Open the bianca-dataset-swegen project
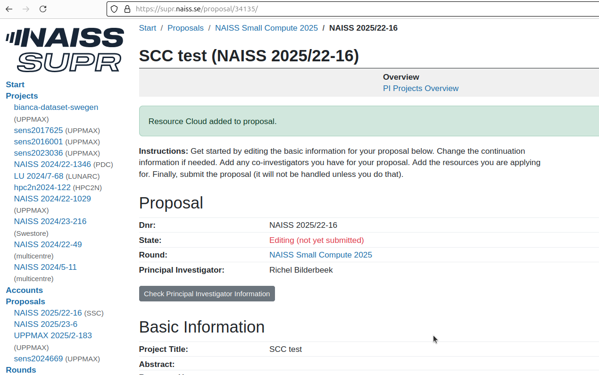 [56, 107]
